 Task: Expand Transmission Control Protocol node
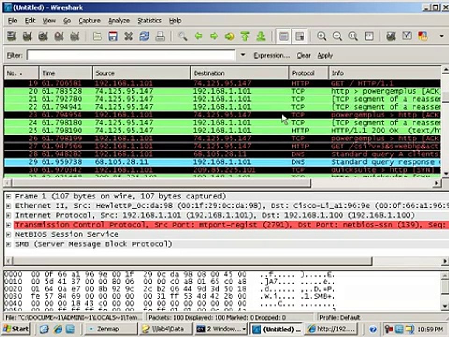coord(8,225)
